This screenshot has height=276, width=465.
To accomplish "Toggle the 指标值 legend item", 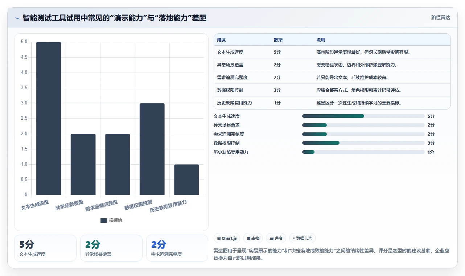I will (111, 220).
